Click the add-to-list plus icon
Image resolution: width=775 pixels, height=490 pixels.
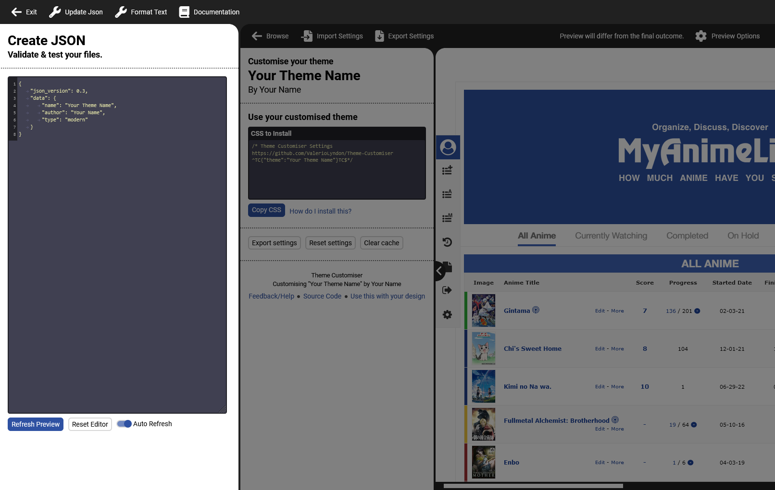click(447, 170)
